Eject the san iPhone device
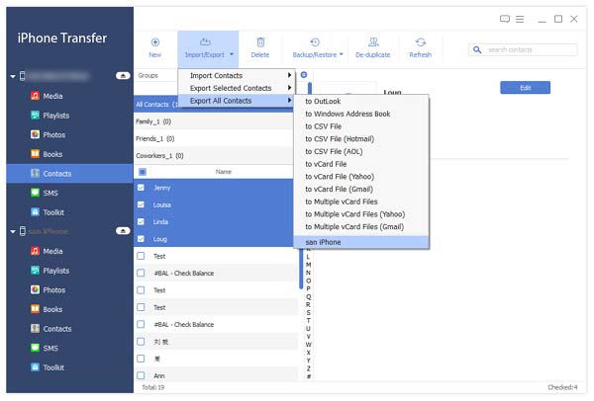594x401 pixels. 123,230
